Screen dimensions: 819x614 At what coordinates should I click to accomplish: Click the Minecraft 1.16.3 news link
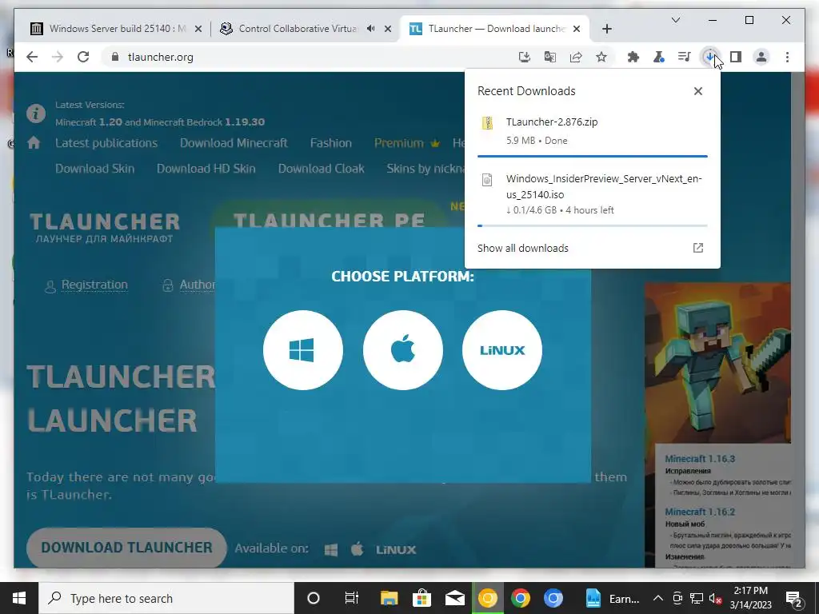(x=700, y=458)
